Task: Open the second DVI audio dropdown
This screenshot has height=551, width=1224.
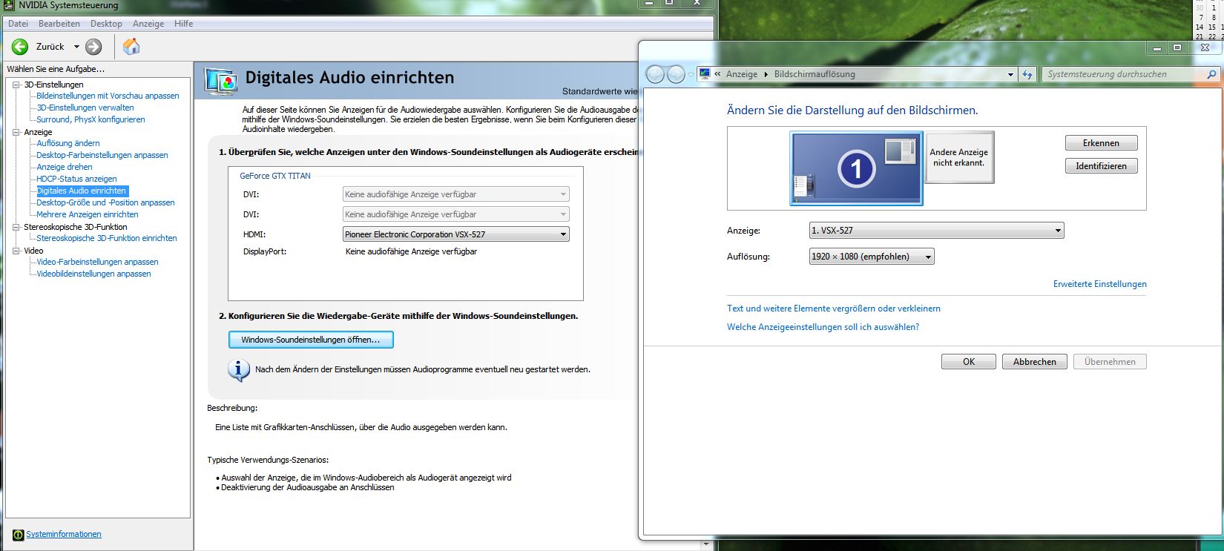Action: coord(455,214)
